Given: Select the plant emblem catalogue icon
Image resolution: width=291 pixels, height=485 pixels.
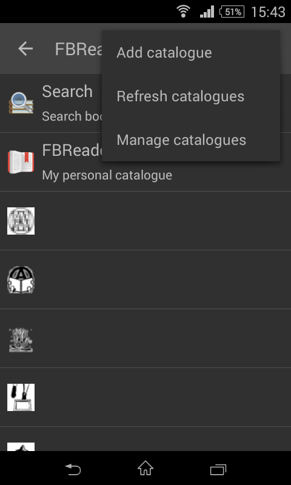Looking at the screenshot, I should [21, 340].
